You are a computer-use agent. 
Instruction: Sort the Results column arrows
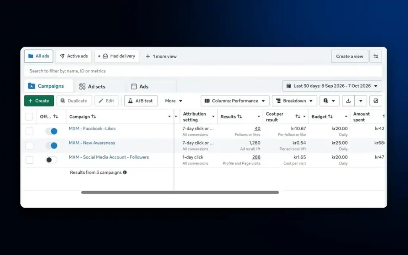[239, 117]
